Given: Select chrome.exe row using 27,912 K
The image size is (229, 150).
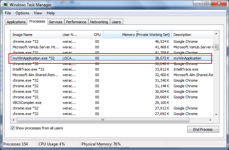Looking at the screenshot, I should point(112,108).
